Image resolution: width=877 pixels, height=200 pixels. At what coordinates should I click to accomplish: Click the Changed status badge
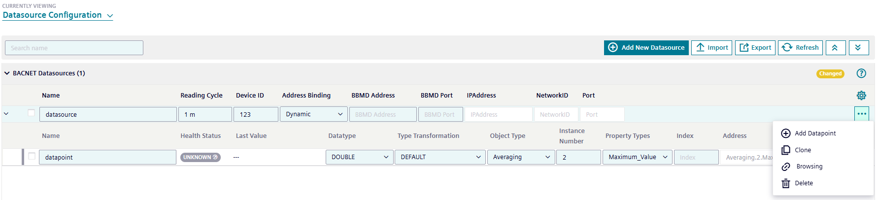(x=830, y=73)
